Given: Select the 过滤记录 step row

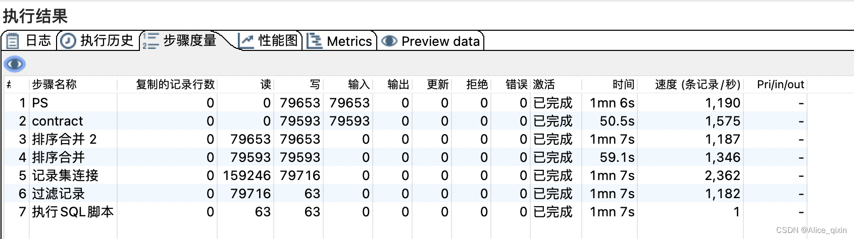Looking at the screenshot, I should pyautogui.click(x=406, y=194).
